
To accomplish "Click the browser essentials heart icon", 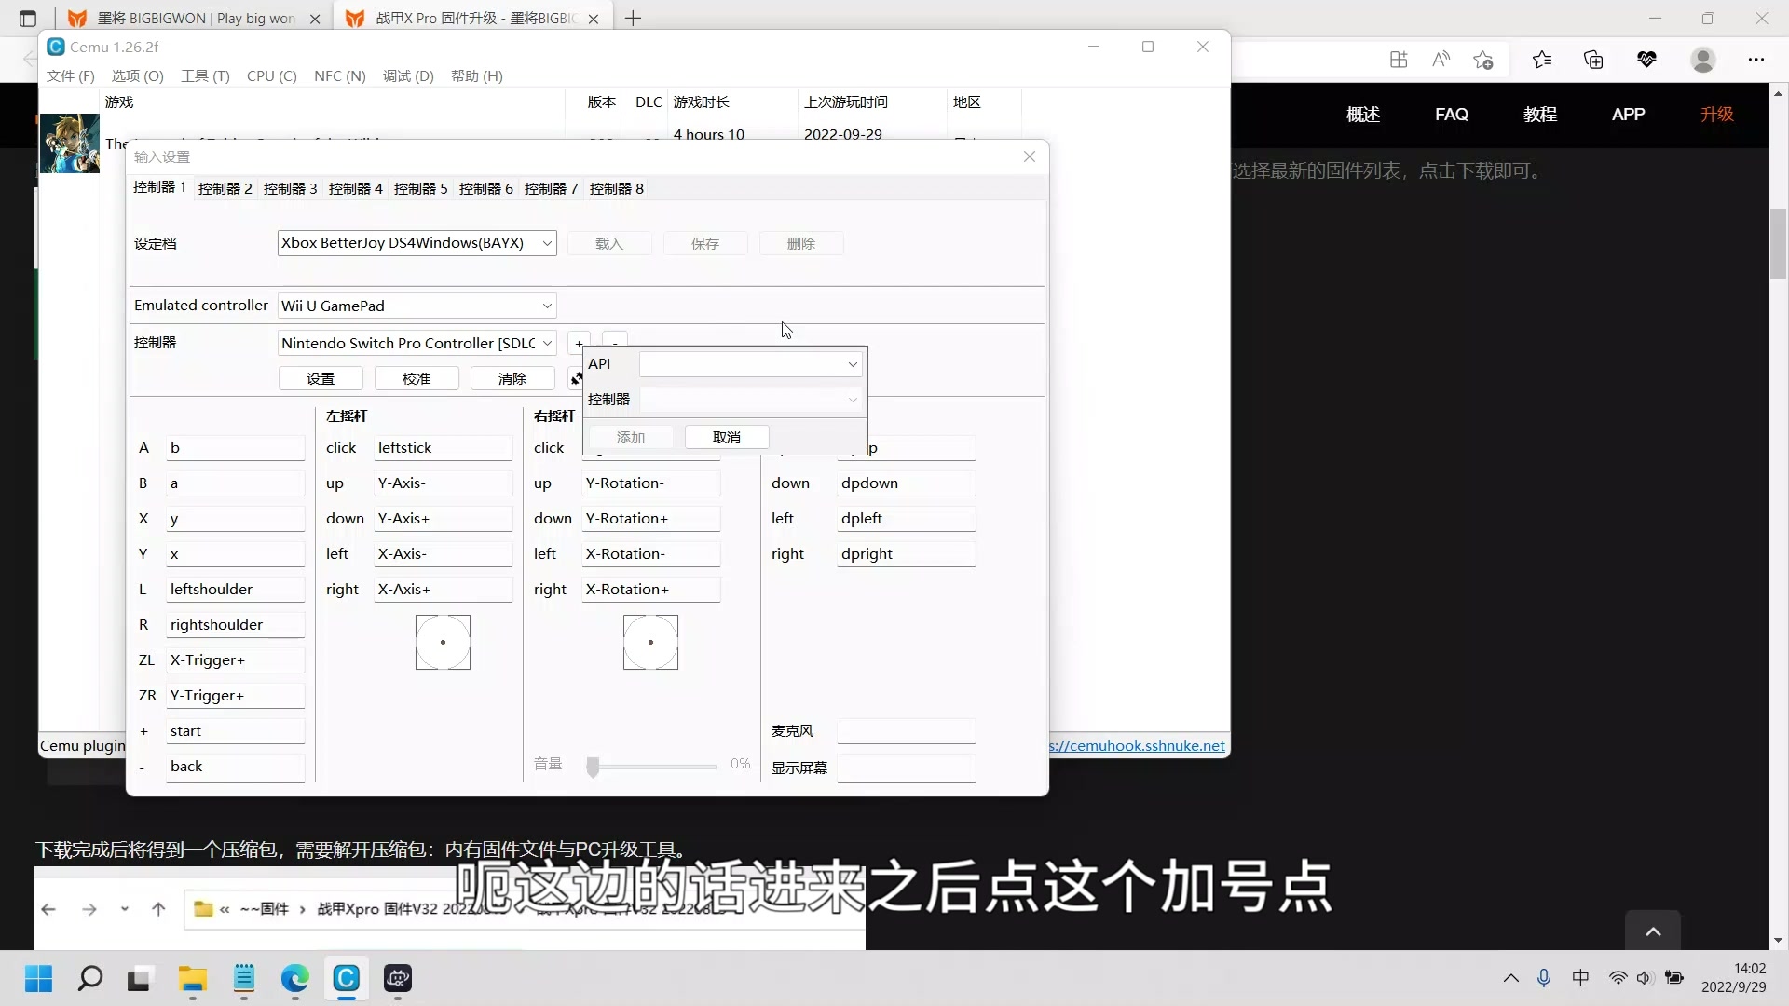I will point(1646,60).
